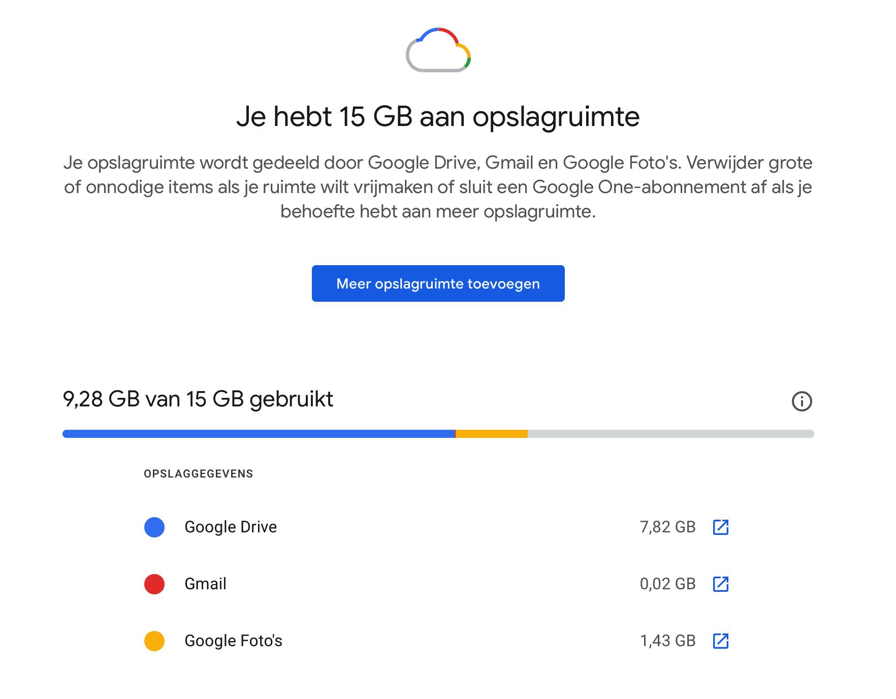Click the Google One cloud logo

438,50
